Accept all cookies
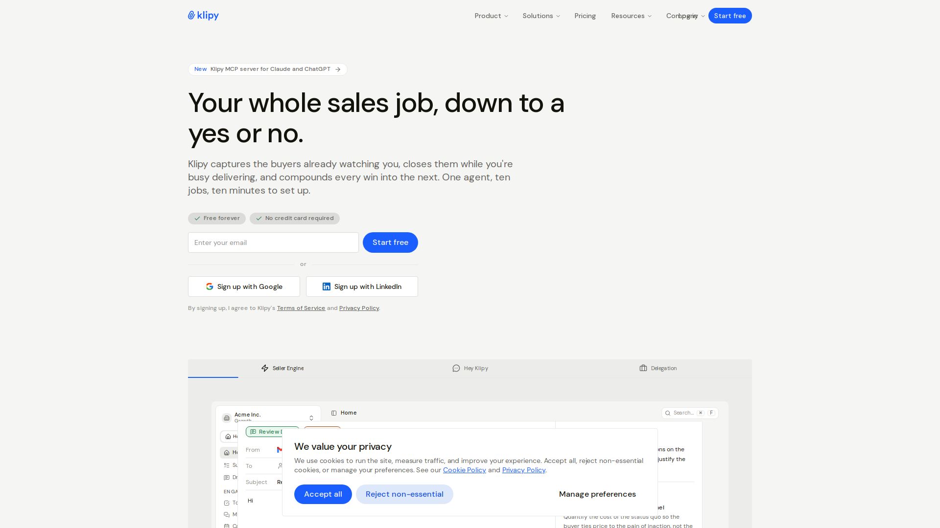The width and height of the screenshot is (940, 528). point(323,494)
